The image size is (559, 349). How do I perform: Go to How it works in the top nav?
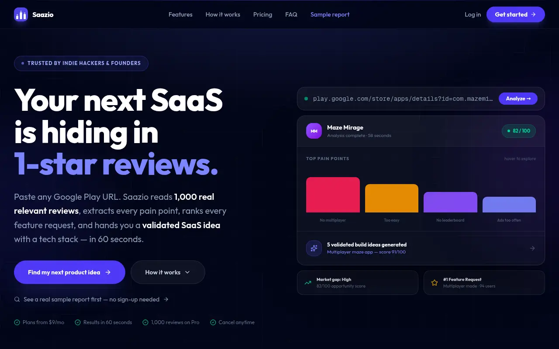(223, 14)
